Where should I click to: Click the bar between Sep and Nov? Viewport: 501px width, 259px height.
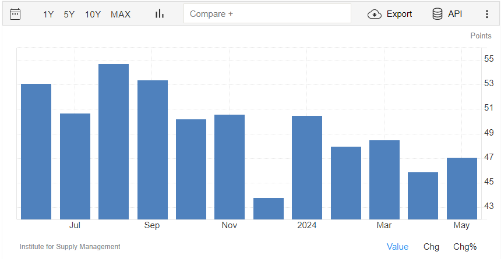point(191,169)
